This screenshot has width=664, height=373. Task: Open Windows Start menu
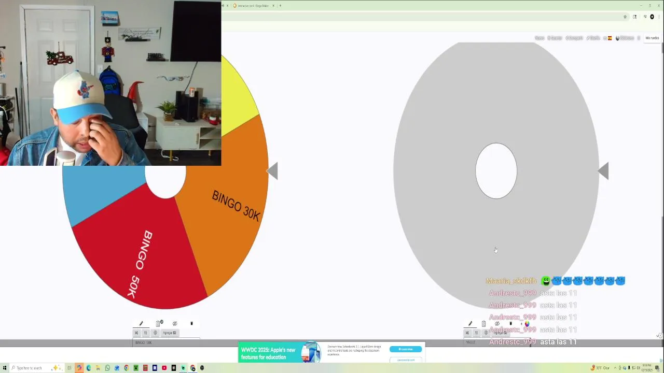[5, 368]
